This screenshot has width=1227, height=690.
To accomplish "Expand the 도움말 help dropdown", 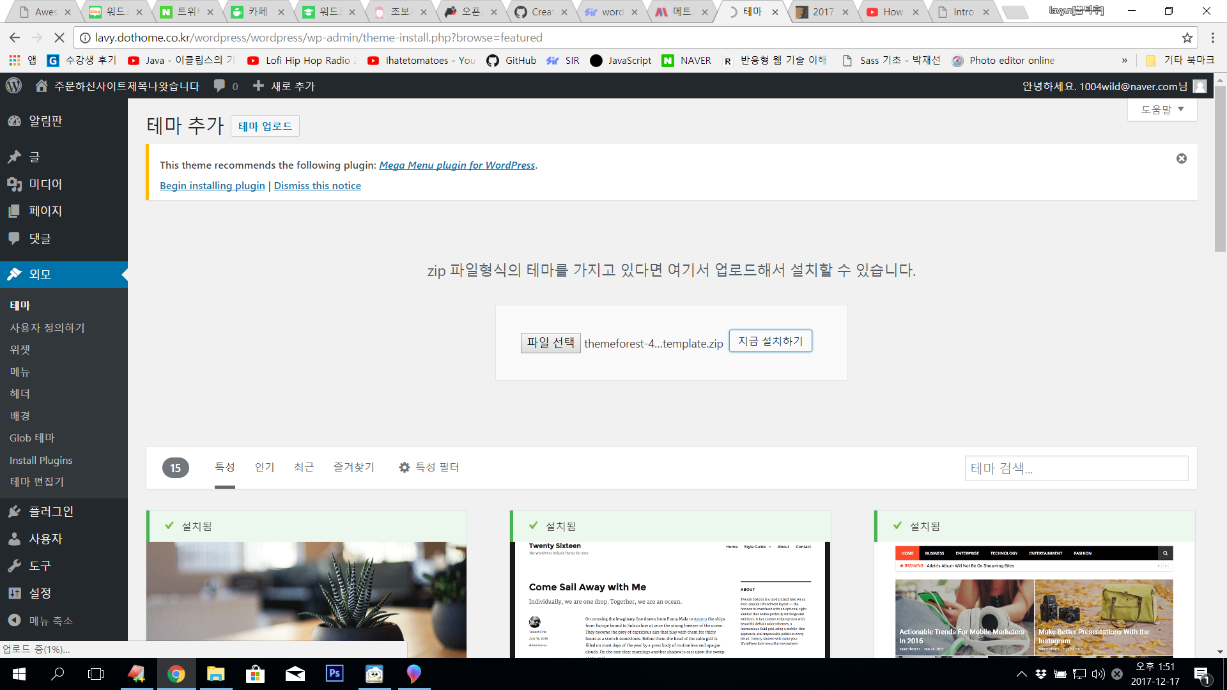I will (1162, 109).
